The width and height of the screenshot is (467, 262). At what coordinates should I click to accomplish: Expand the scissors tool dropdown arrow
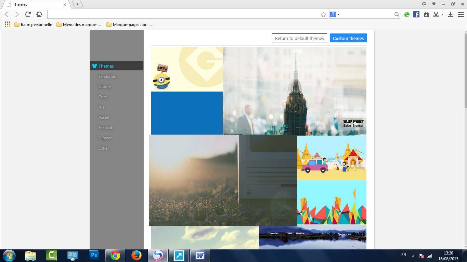coord(442,14)
